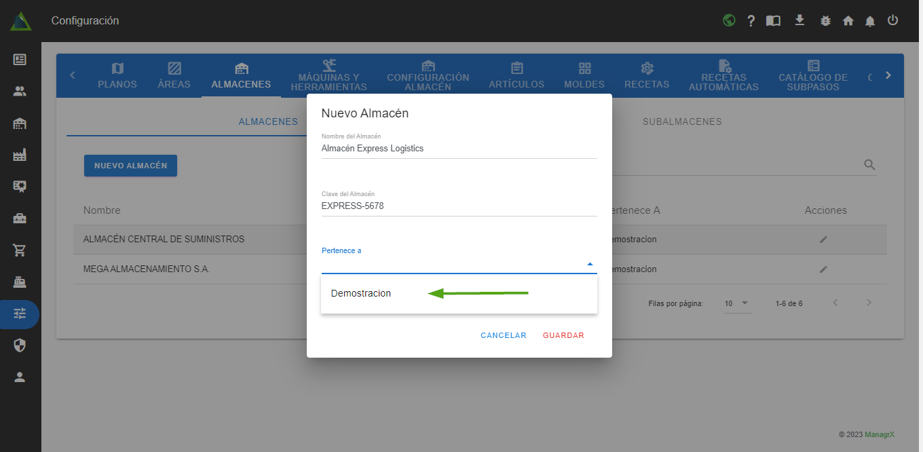923x452 pixels.
Task: Open the help question mark icon
Action: (x=751, y=21)
